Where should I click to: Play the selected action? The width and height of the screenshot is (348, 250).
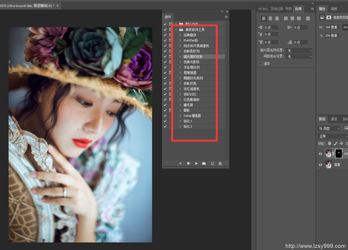196,164
